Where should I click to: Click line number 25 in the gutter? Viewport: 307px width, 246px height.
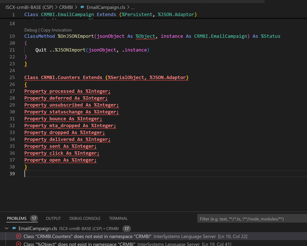12,77
